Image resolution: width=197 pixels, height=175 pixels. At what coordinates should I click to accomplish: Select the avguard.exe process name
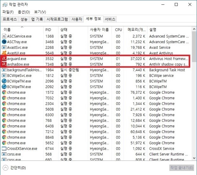tap(17, 59)
